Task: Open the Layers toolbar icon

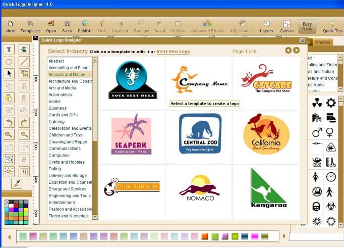Action: click(x=266, y=27)
